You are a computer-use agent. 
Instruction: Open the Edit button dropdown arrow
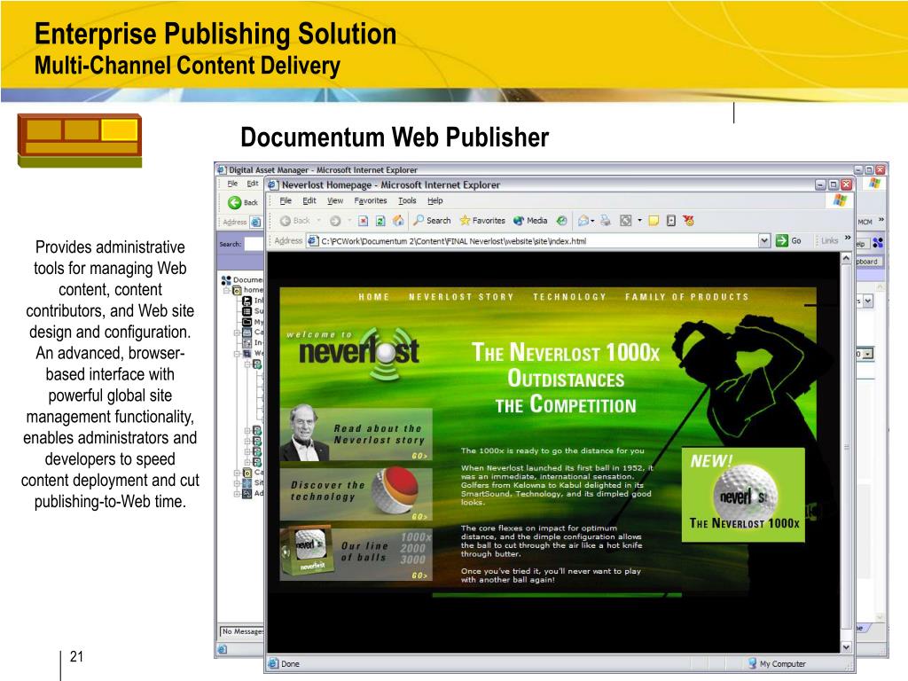(x=639, y=221)
